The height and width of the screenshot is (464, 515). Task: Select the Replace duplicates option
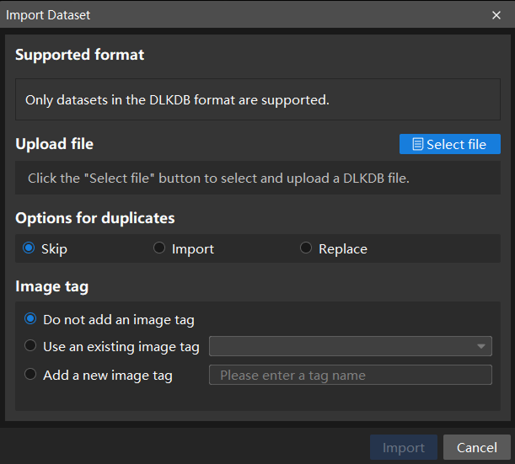point(306,248)
